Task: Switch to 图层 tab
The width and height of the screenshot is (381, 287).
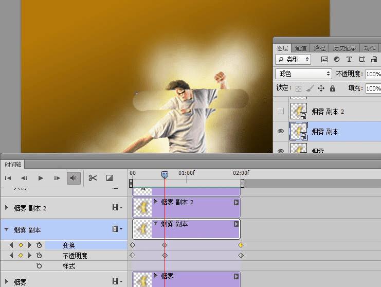Action: (283, 48)
